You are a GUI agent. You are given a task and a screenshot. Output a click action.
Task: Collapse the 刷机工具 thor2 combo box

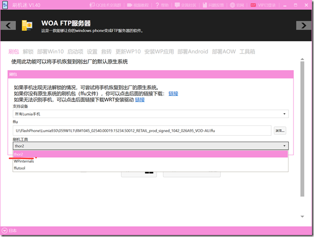[x=285, y=146]
